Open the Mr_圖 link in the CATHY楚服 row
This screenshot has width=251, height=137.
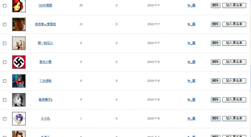pos(191,5)
